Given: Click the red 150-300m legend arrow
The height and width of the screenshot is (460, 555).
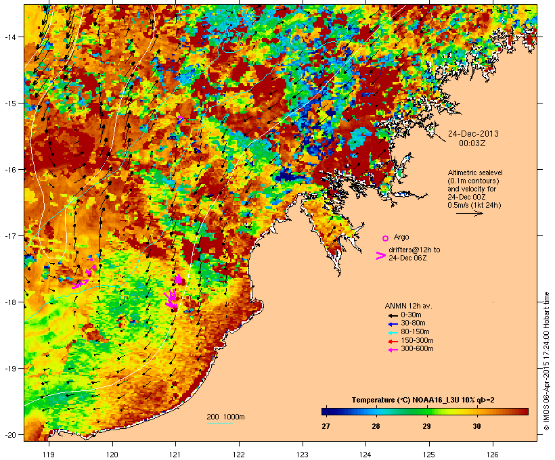Looking at the screenshot, I should click(x=393, y=341).
